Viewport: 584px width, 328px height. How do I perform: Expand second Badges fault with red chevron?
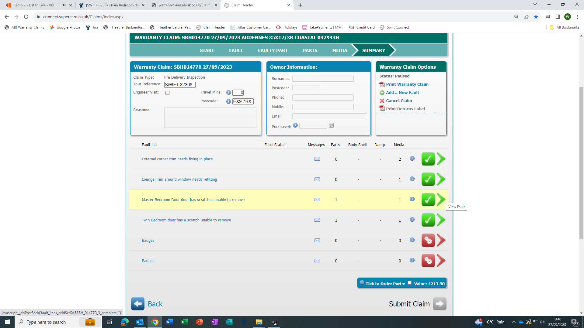click(441, 261)
